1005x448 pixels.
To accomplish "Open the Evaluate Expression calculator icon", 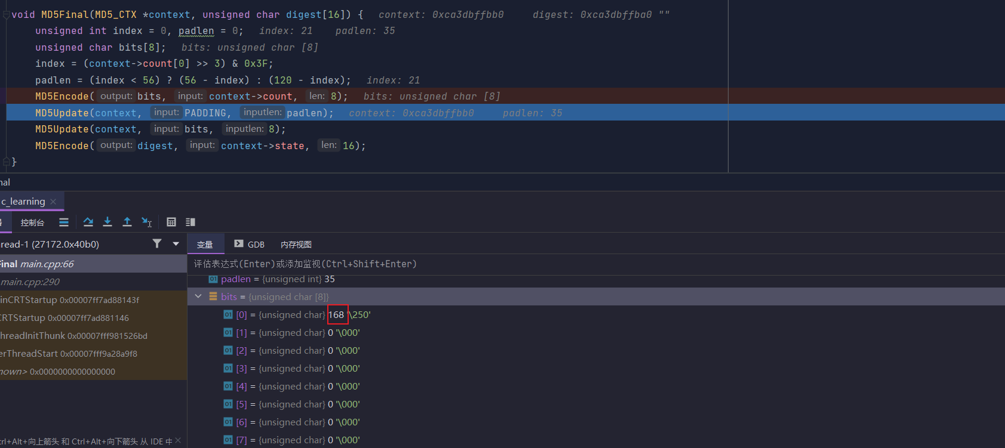I will click(171, 222).
